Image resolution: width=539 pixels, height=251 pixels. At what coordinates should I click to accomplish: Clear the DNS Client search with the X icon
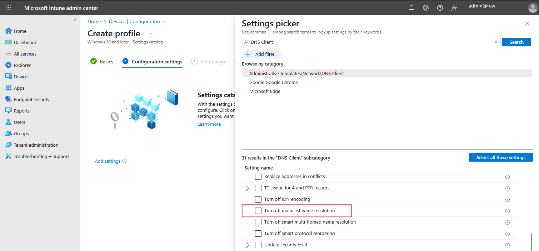[496, 42]
